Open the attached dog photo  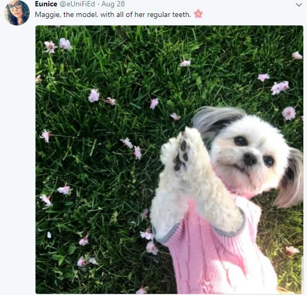click(x=169, y=160)
